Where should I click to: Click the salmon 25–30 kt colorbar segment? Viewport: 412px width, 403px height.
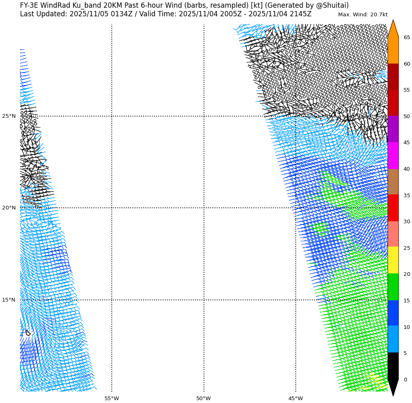393,234
